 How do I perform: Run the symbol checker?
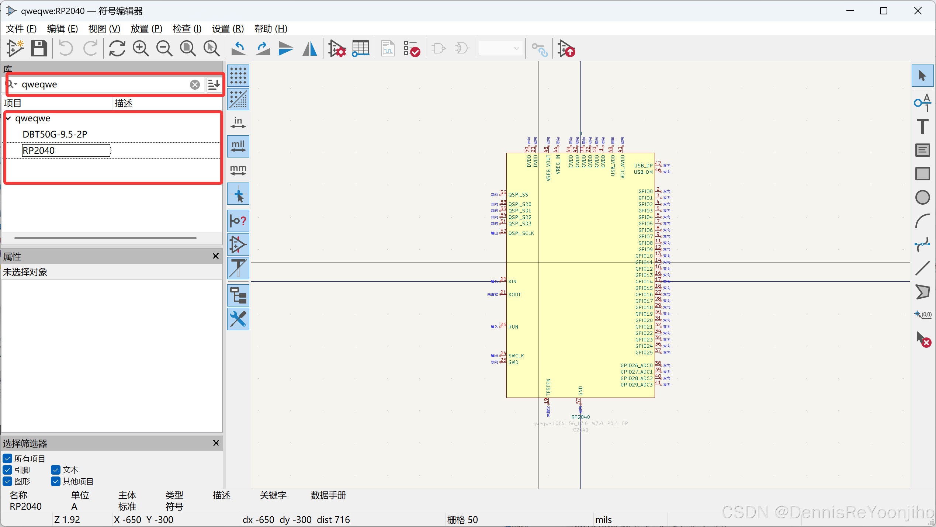coord(412,48)
